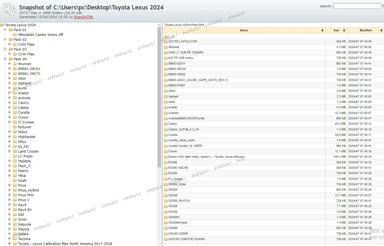Click folder icon of Allion row
The width and height of the screenshot is (384, 246).
(166, 91)
